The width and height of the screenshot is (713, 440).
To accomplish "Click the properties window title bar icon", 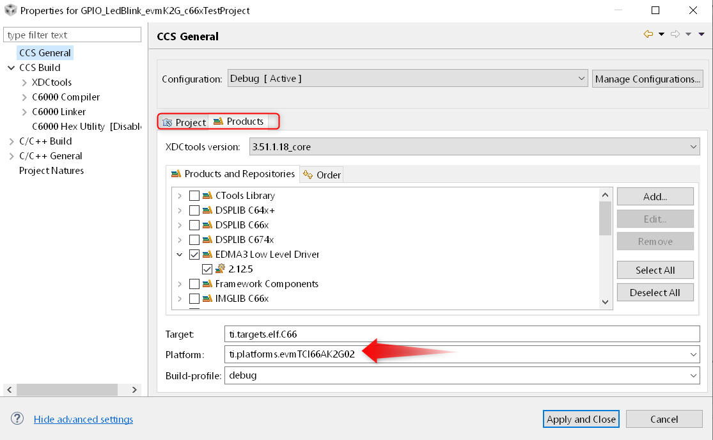I will 10,10.
